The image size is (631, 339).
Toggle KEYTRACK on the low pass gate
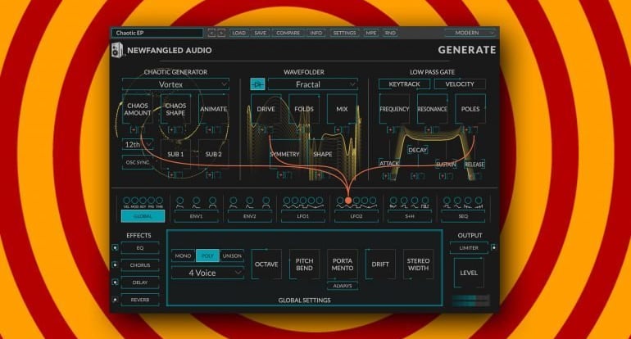pos(404,84)
